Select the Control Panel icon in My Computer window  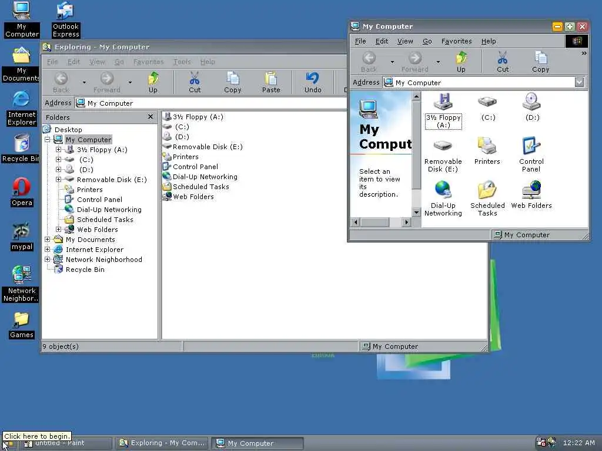pyautogui.click(x=531, y=155)
